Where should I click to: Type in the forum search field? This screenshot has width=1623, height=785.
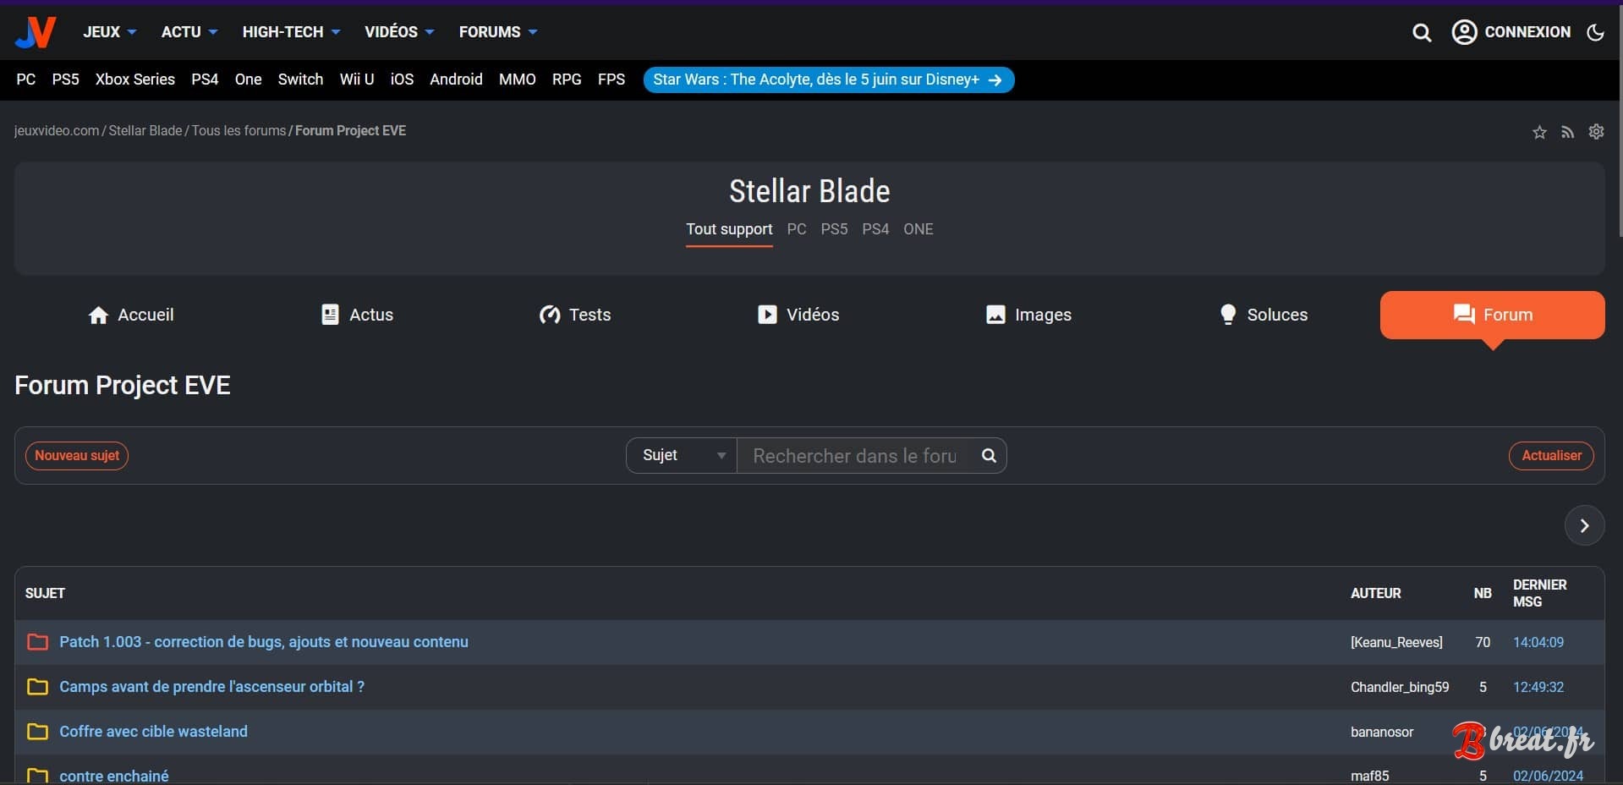[854, 455]
